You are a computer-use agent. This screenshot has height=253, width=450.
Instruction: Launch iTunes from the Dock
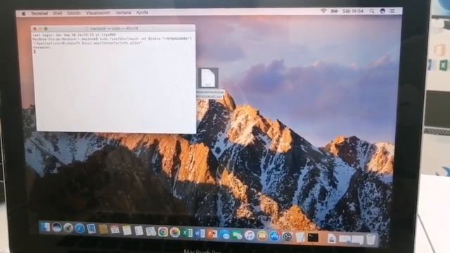[250, 235]
